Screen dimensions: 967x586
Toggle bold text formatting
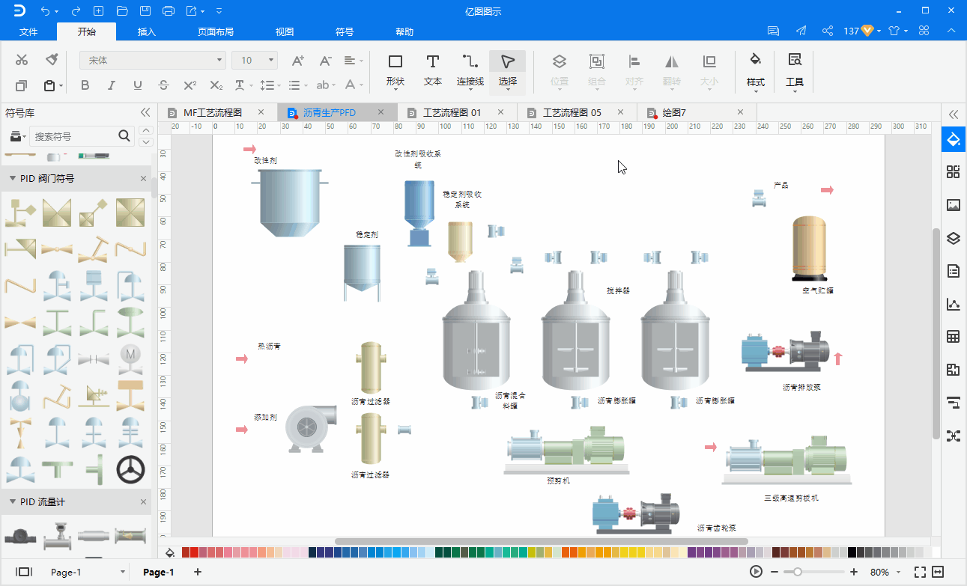tap(85, 85)
